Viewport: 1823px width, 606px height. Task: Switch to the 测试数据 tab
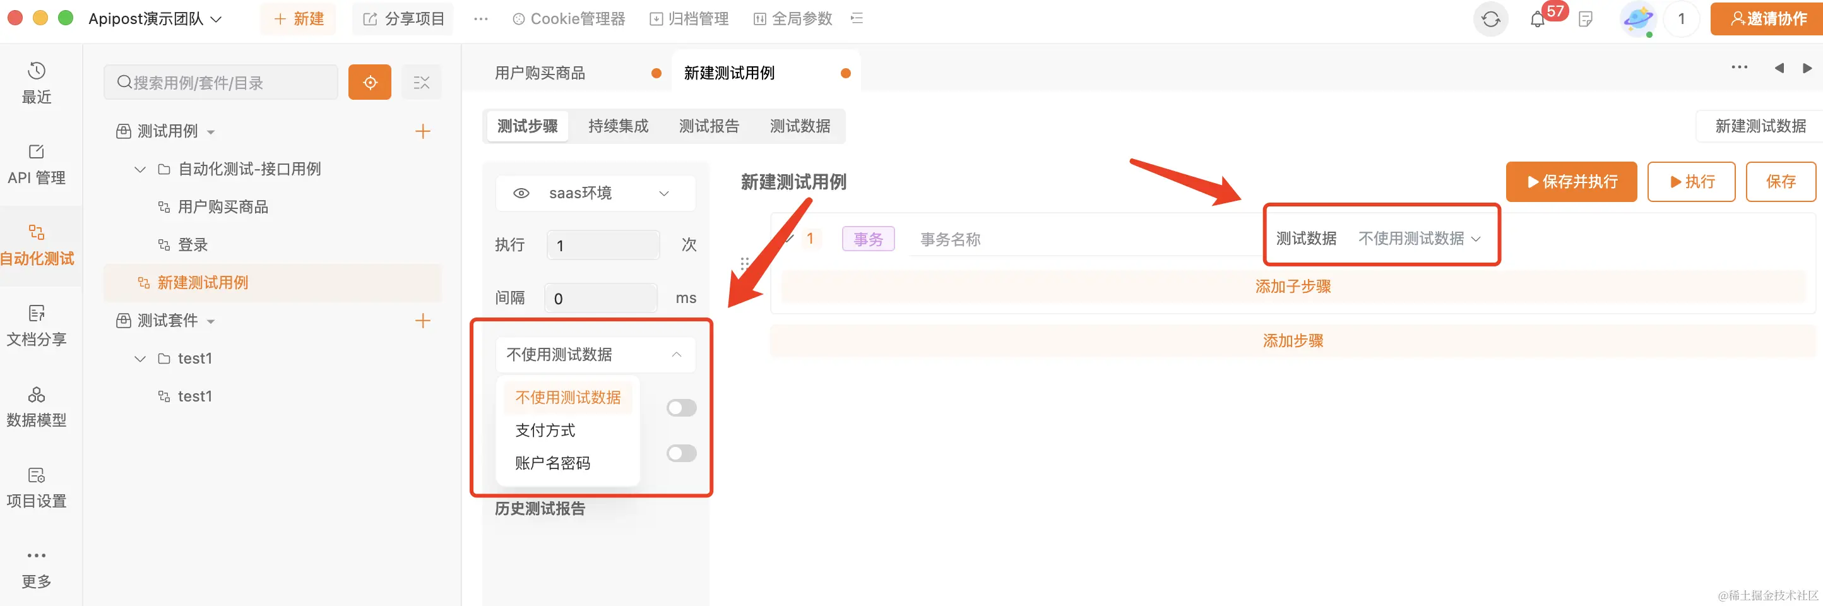pos(800,126)
